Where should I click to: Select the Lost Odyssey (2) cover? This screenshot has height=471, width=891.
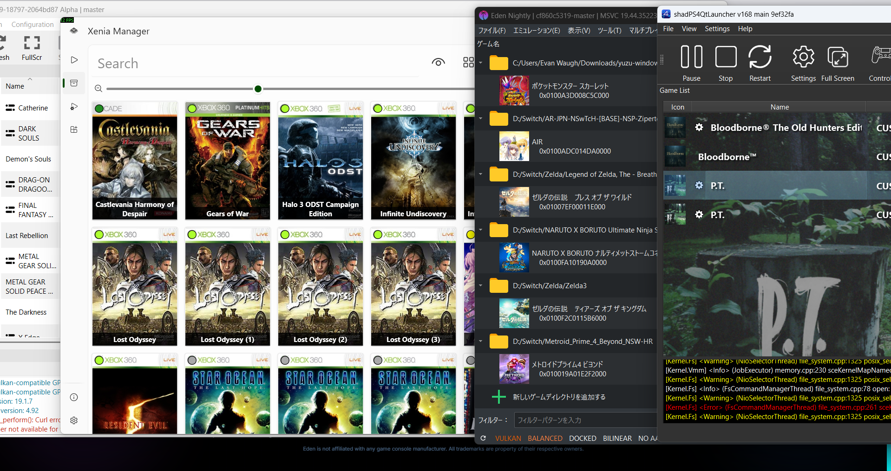pos(321,287)
